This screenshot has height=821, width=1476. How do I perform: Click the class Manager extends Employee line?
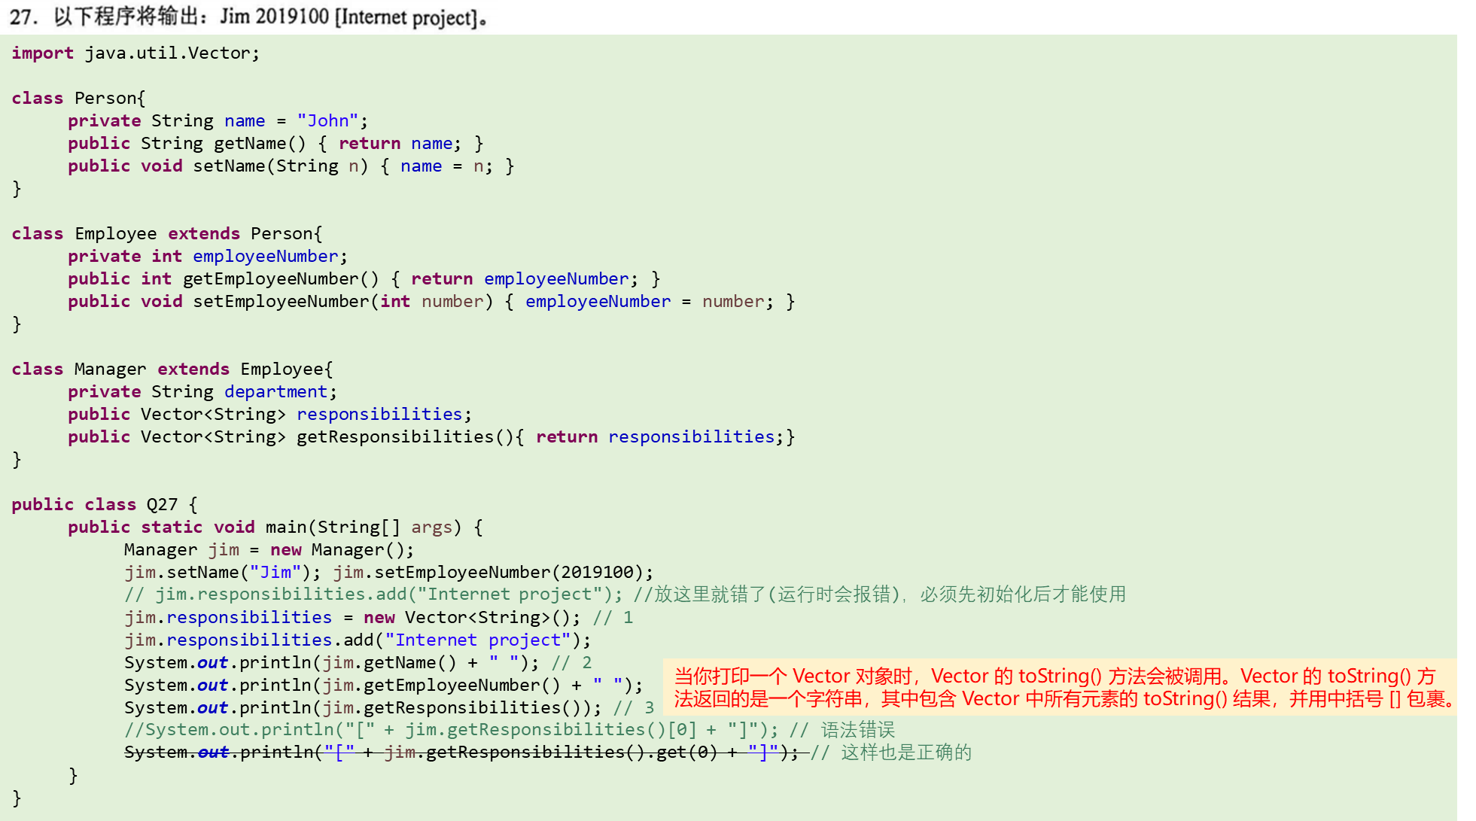pos(172,369)
